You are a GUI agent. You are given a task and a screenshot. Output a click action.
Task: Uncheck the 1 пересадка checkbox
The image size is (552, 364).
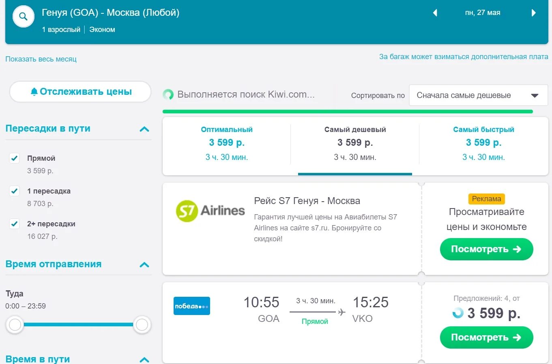(15, 191)
